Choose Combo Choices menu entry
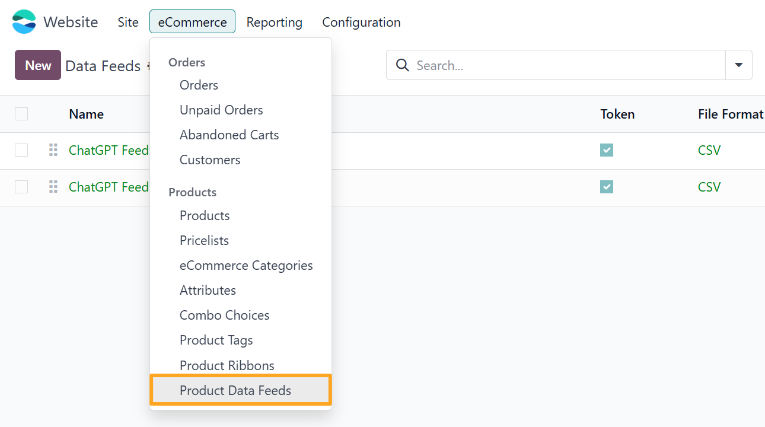 241,315
